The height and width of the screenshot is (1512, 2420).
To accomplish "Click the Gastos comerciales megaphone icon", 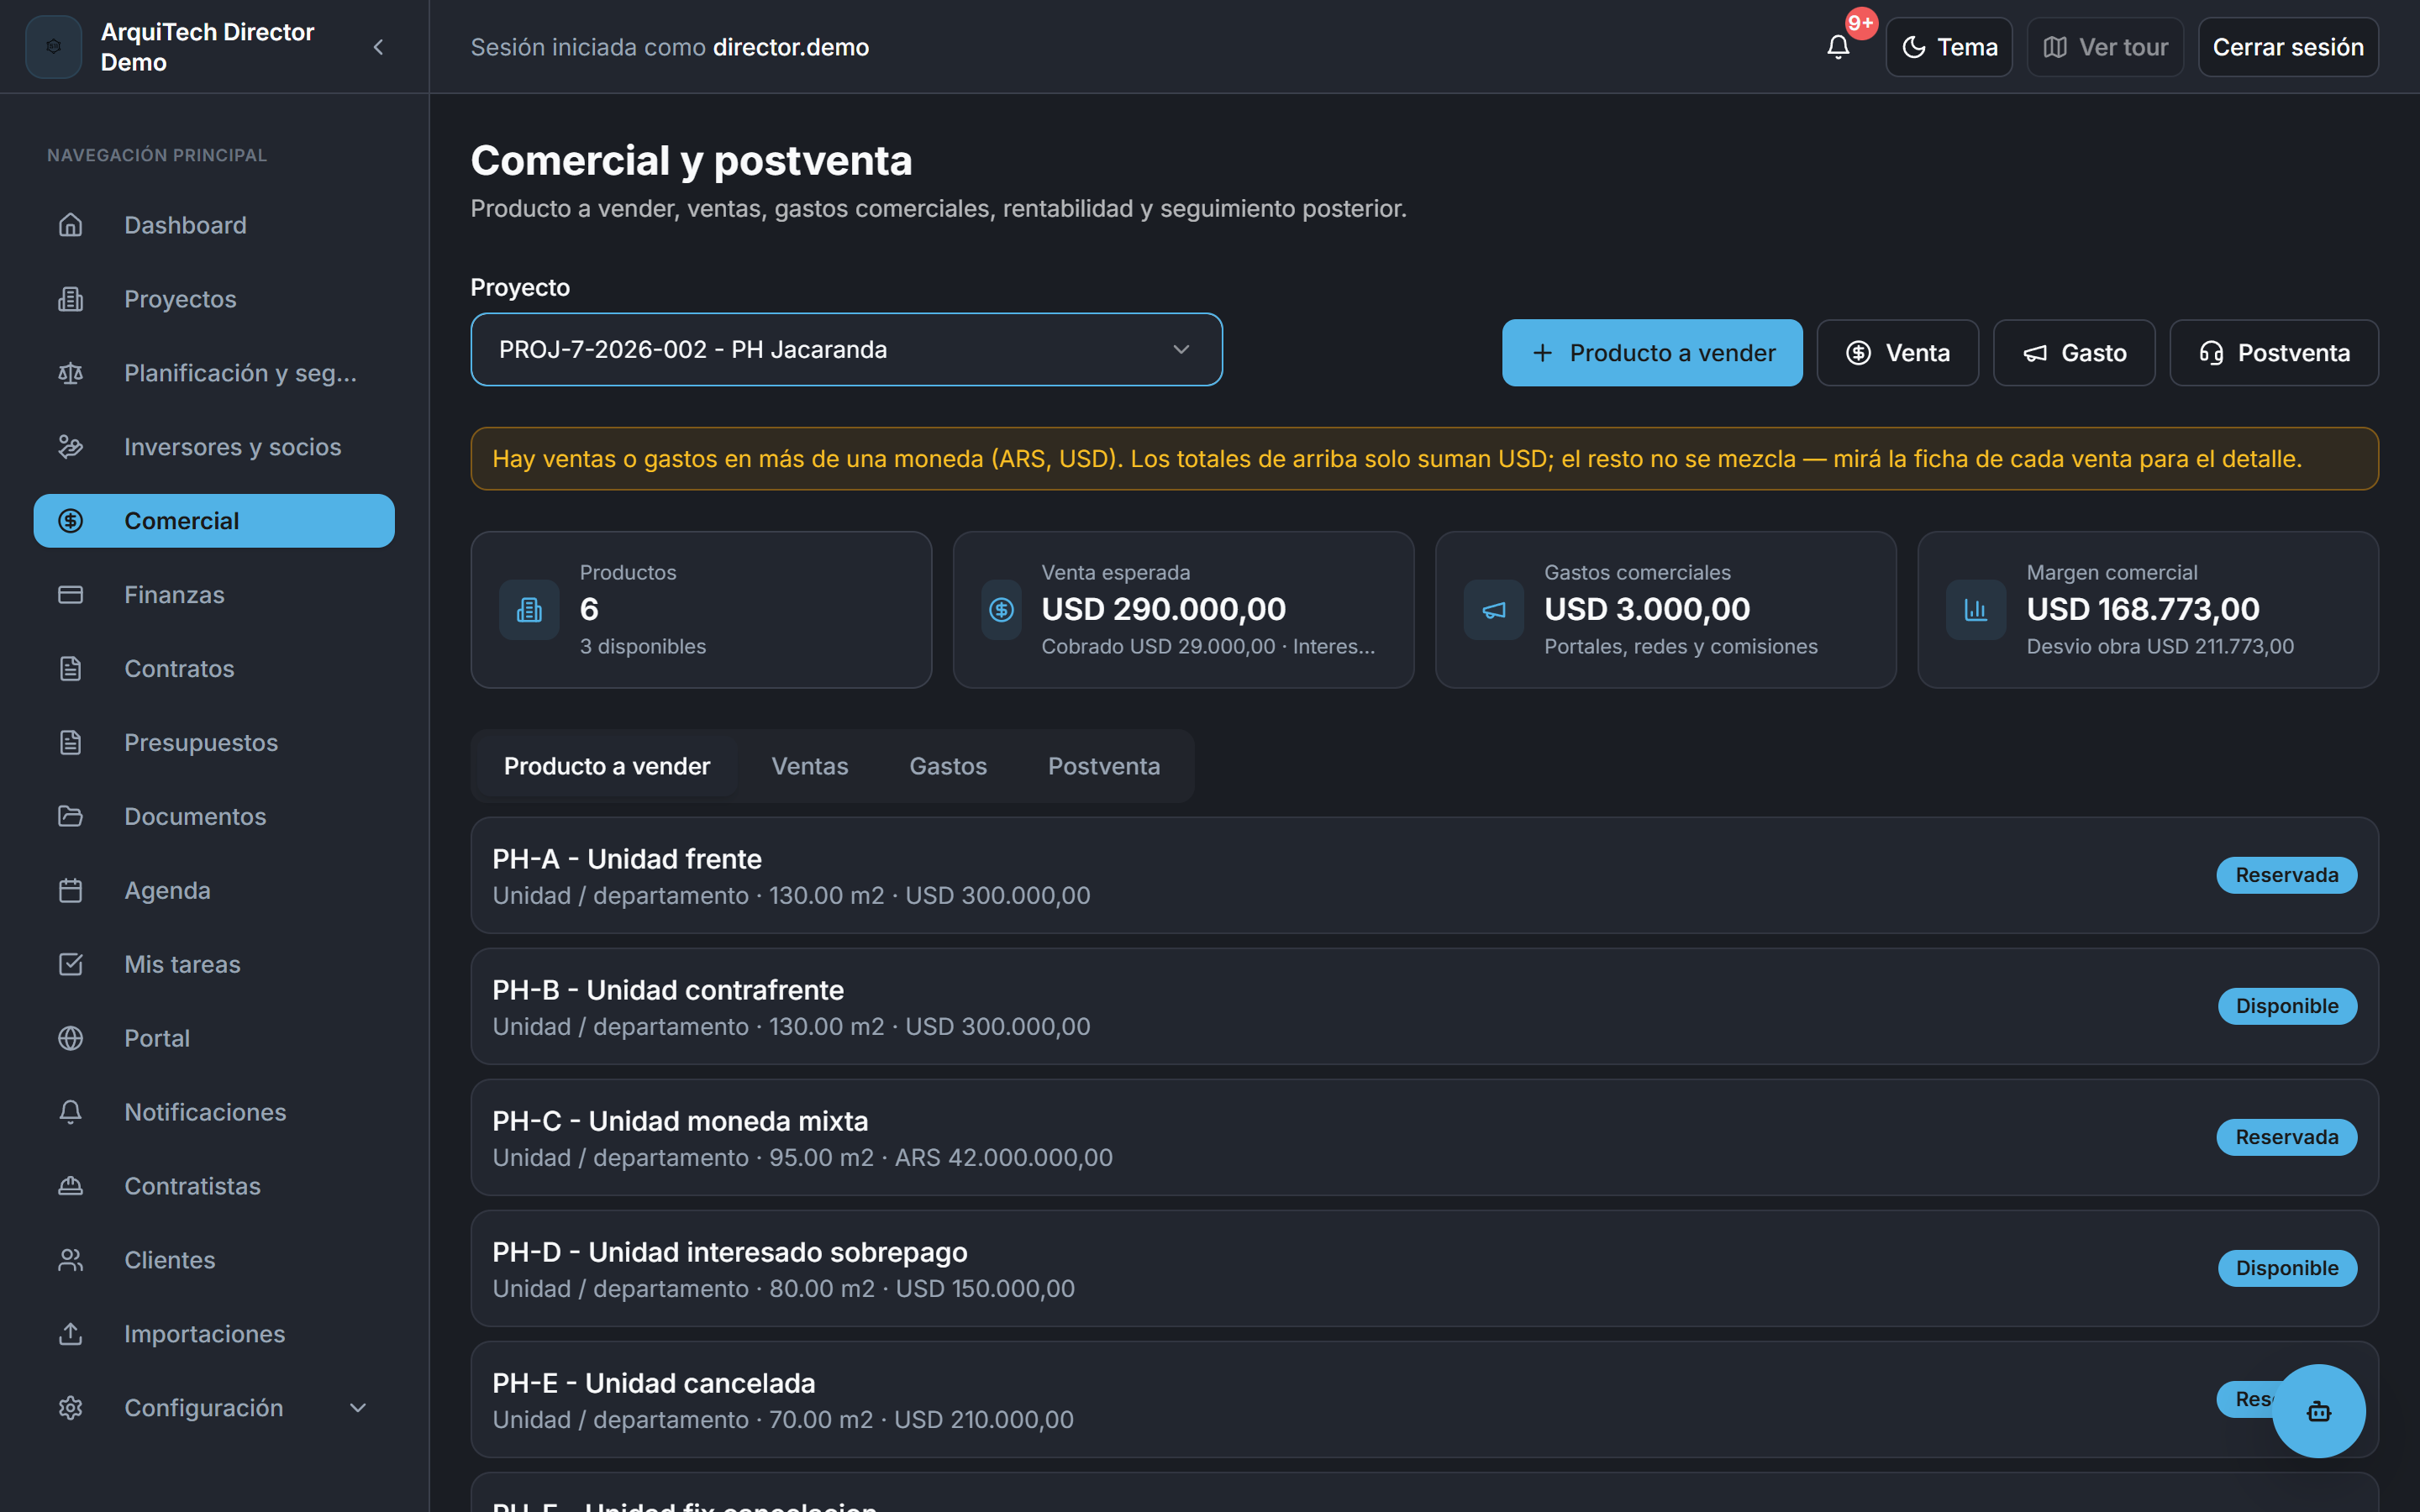I will tap(1493, 610).
